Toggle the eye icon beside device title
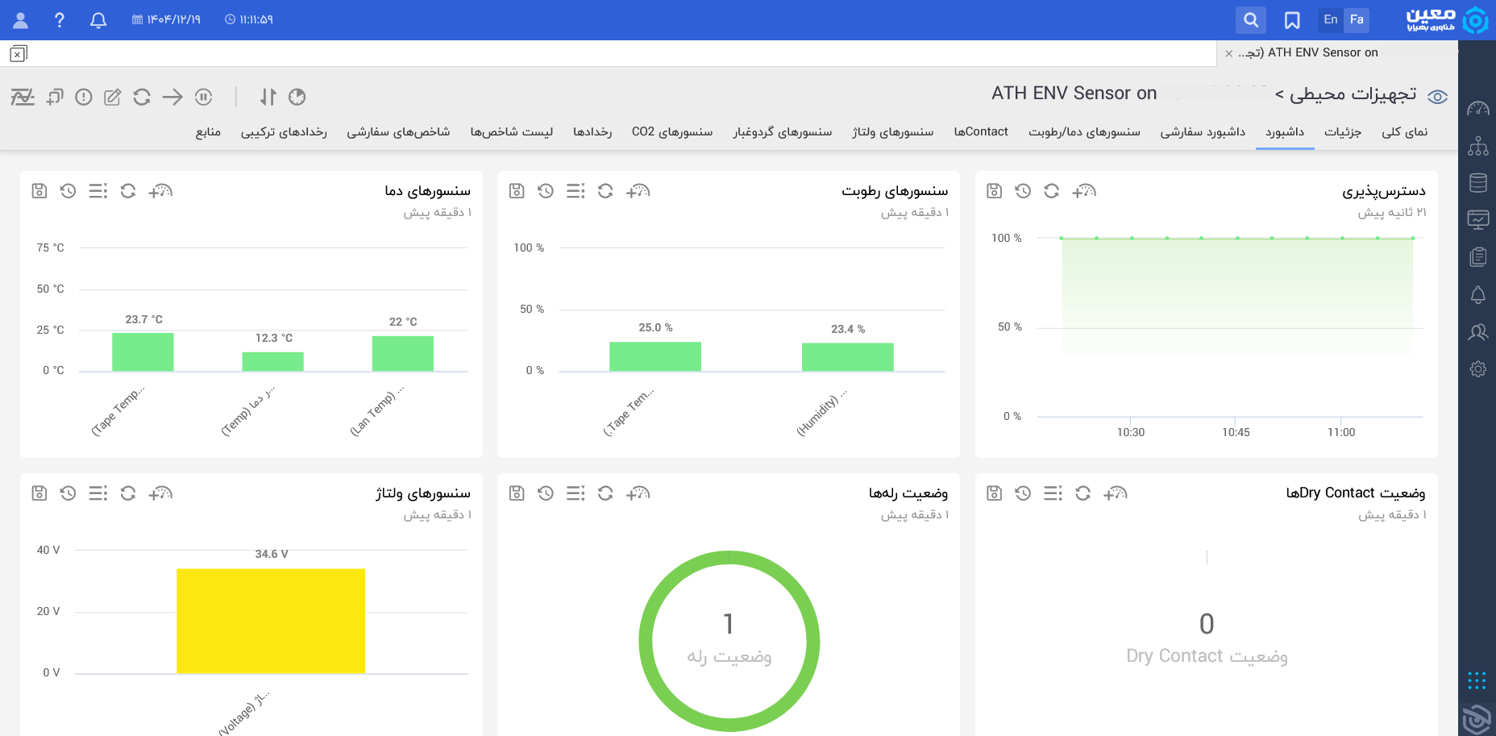 pos(1437,97)
